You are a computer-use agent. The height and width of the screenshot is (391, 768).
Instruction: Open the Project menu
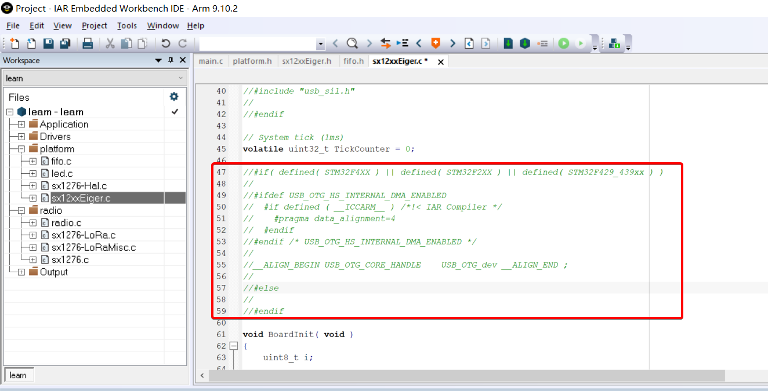[94, 25]
